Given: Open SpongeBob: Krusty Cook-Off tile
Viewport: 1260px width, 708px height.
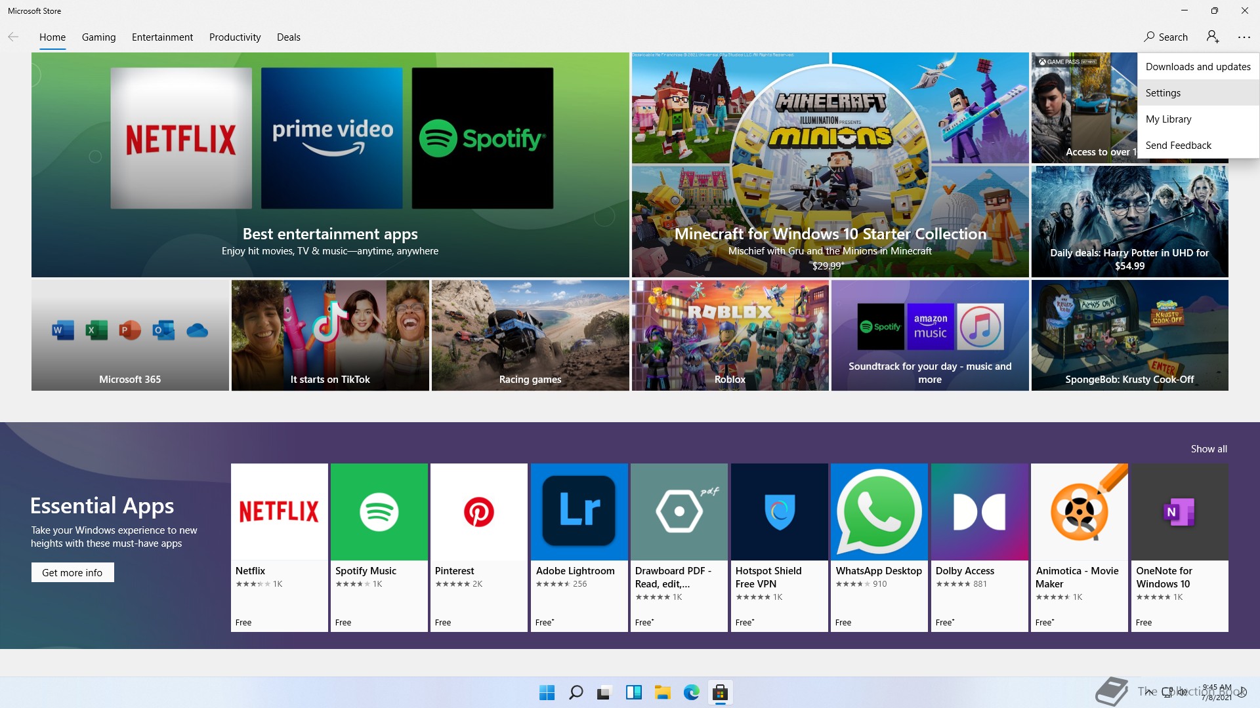Looking at the screenshot, I should coord(1129,336).
